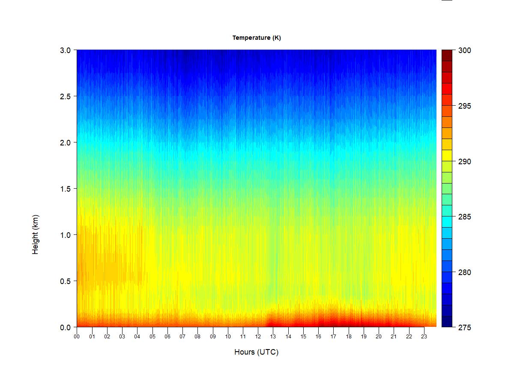Click the red surface layer near hour 17
This screenshot has height=385, width=514.
[333, 322]
